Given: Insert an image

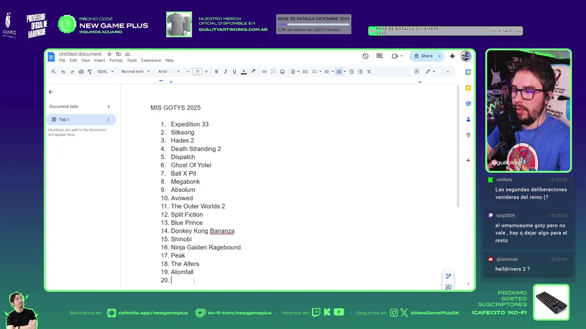Looking at the screenshot, I should pos(282,71).
